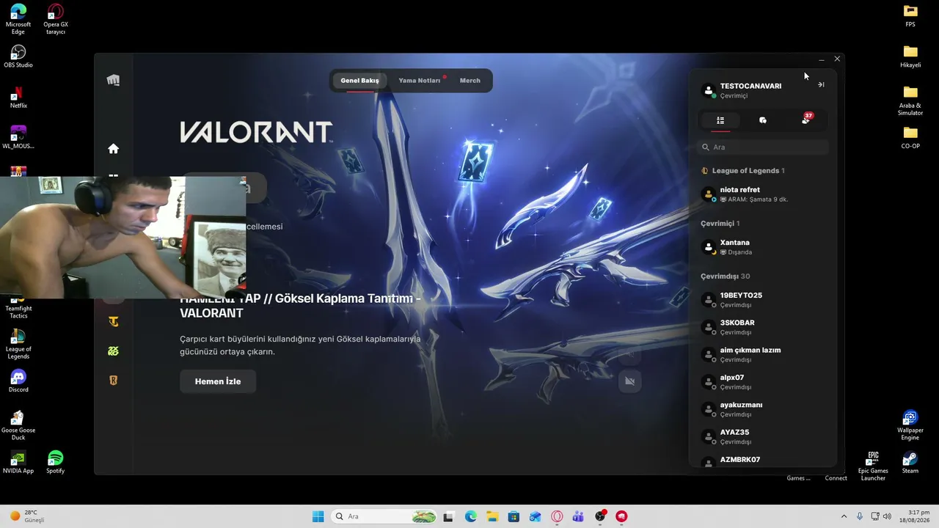Viewport: 939px width, 528px height.
Task: Open Microsoft Store on the taskbar
Action: point(514,516)
